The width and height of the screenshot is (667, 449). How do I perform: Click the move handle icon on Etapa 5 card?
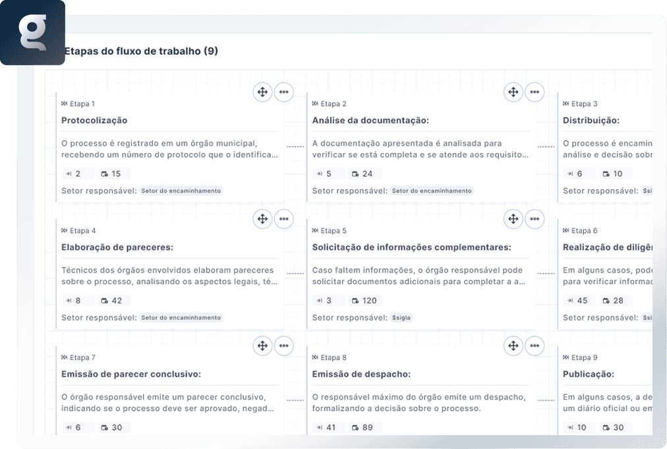pos(513,219)
